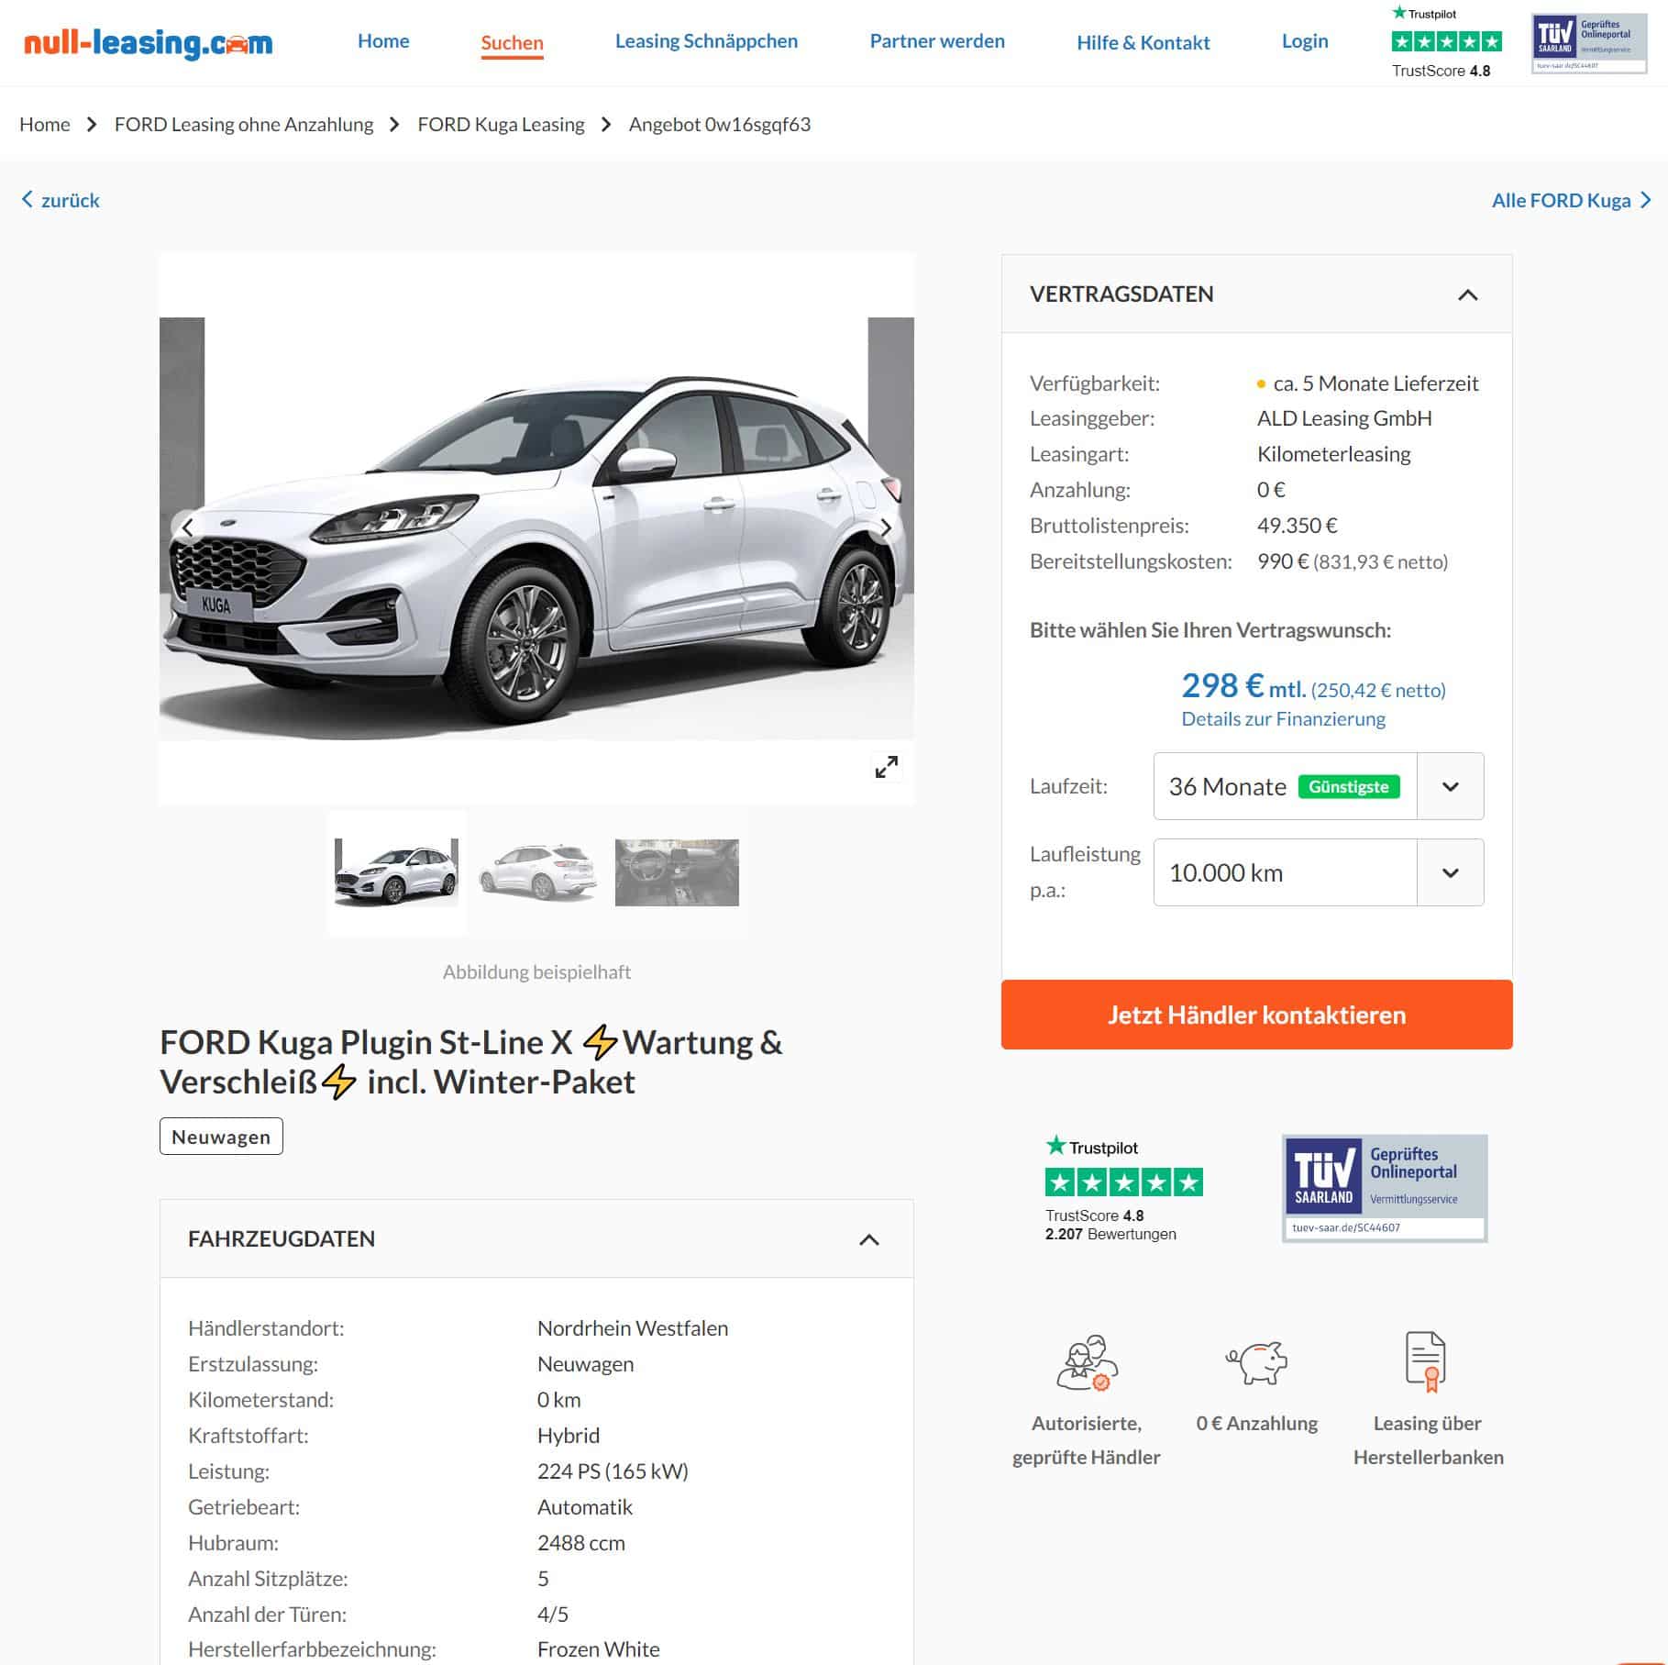Open the Laufzeit 36 Monate dropdown
This screenshot has width=1668, height=1665.
[x=1318, y=786]
